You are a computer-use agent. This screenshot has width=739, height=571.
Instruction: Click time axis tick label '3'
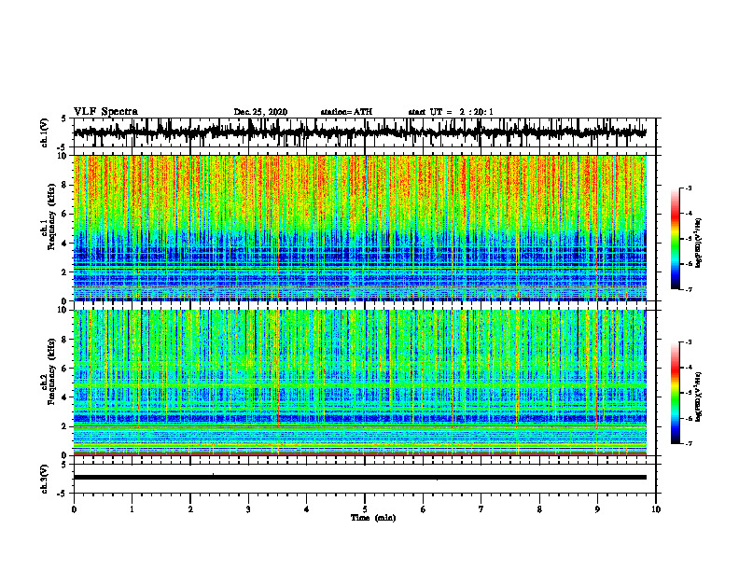[248, 509]
